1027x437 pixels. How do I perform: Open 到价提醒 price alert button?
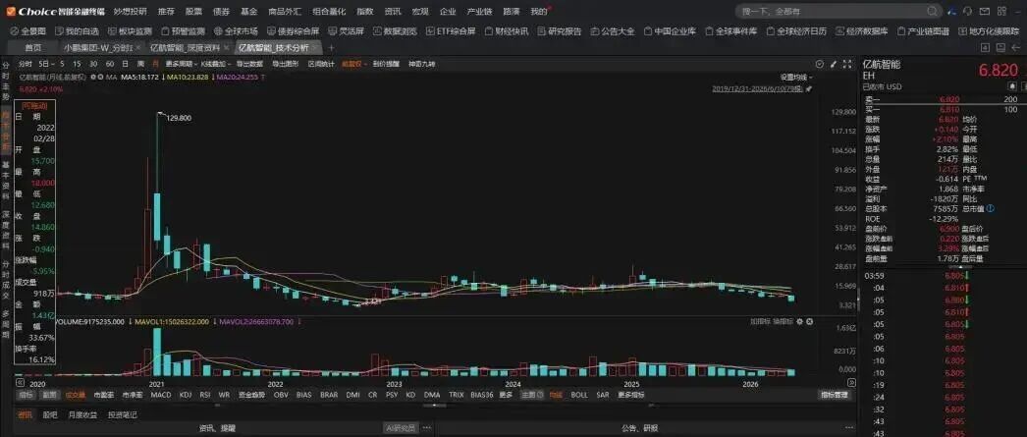tap(387, 64)
